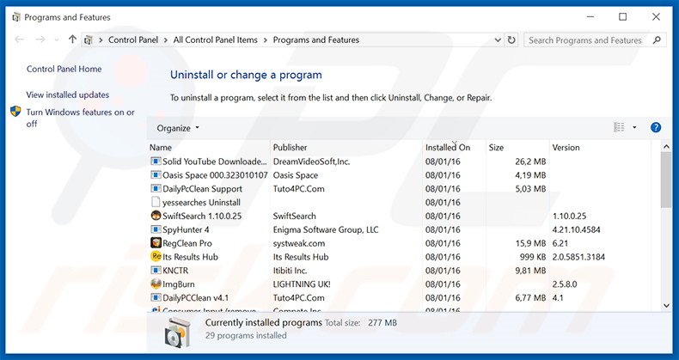Click the DailyPcClean Support program icon

point(156,189)
